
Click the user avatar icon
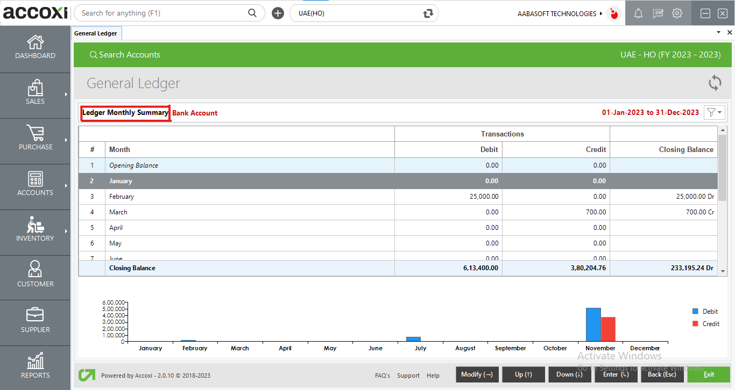613,13
